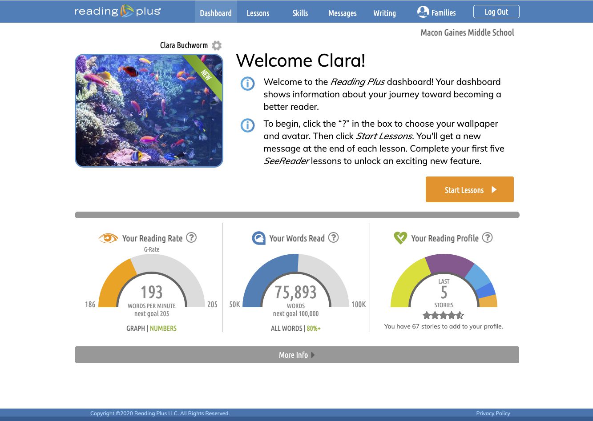Image resolution: width=593 pixels, height=421 pixels.
Task: Click the blue Words Read icon
Action: click(x=258, y=238)
